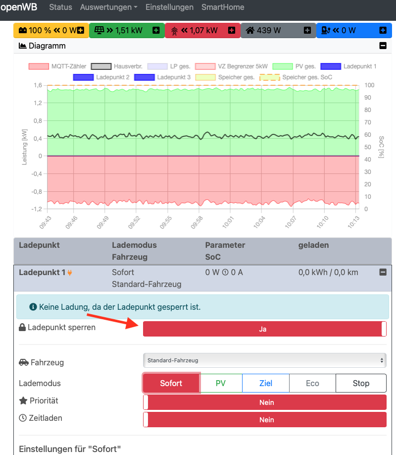Expand the battery storage plus icon

(81, 31)
